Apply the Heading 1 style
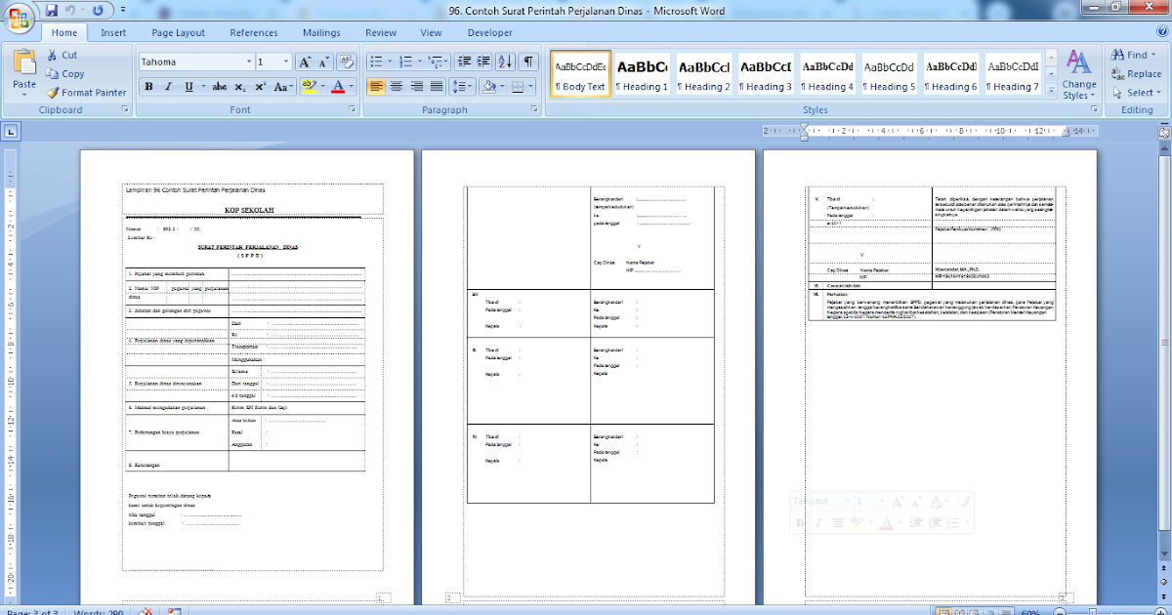Screen dimensions: 1172x615 (642, 73)
